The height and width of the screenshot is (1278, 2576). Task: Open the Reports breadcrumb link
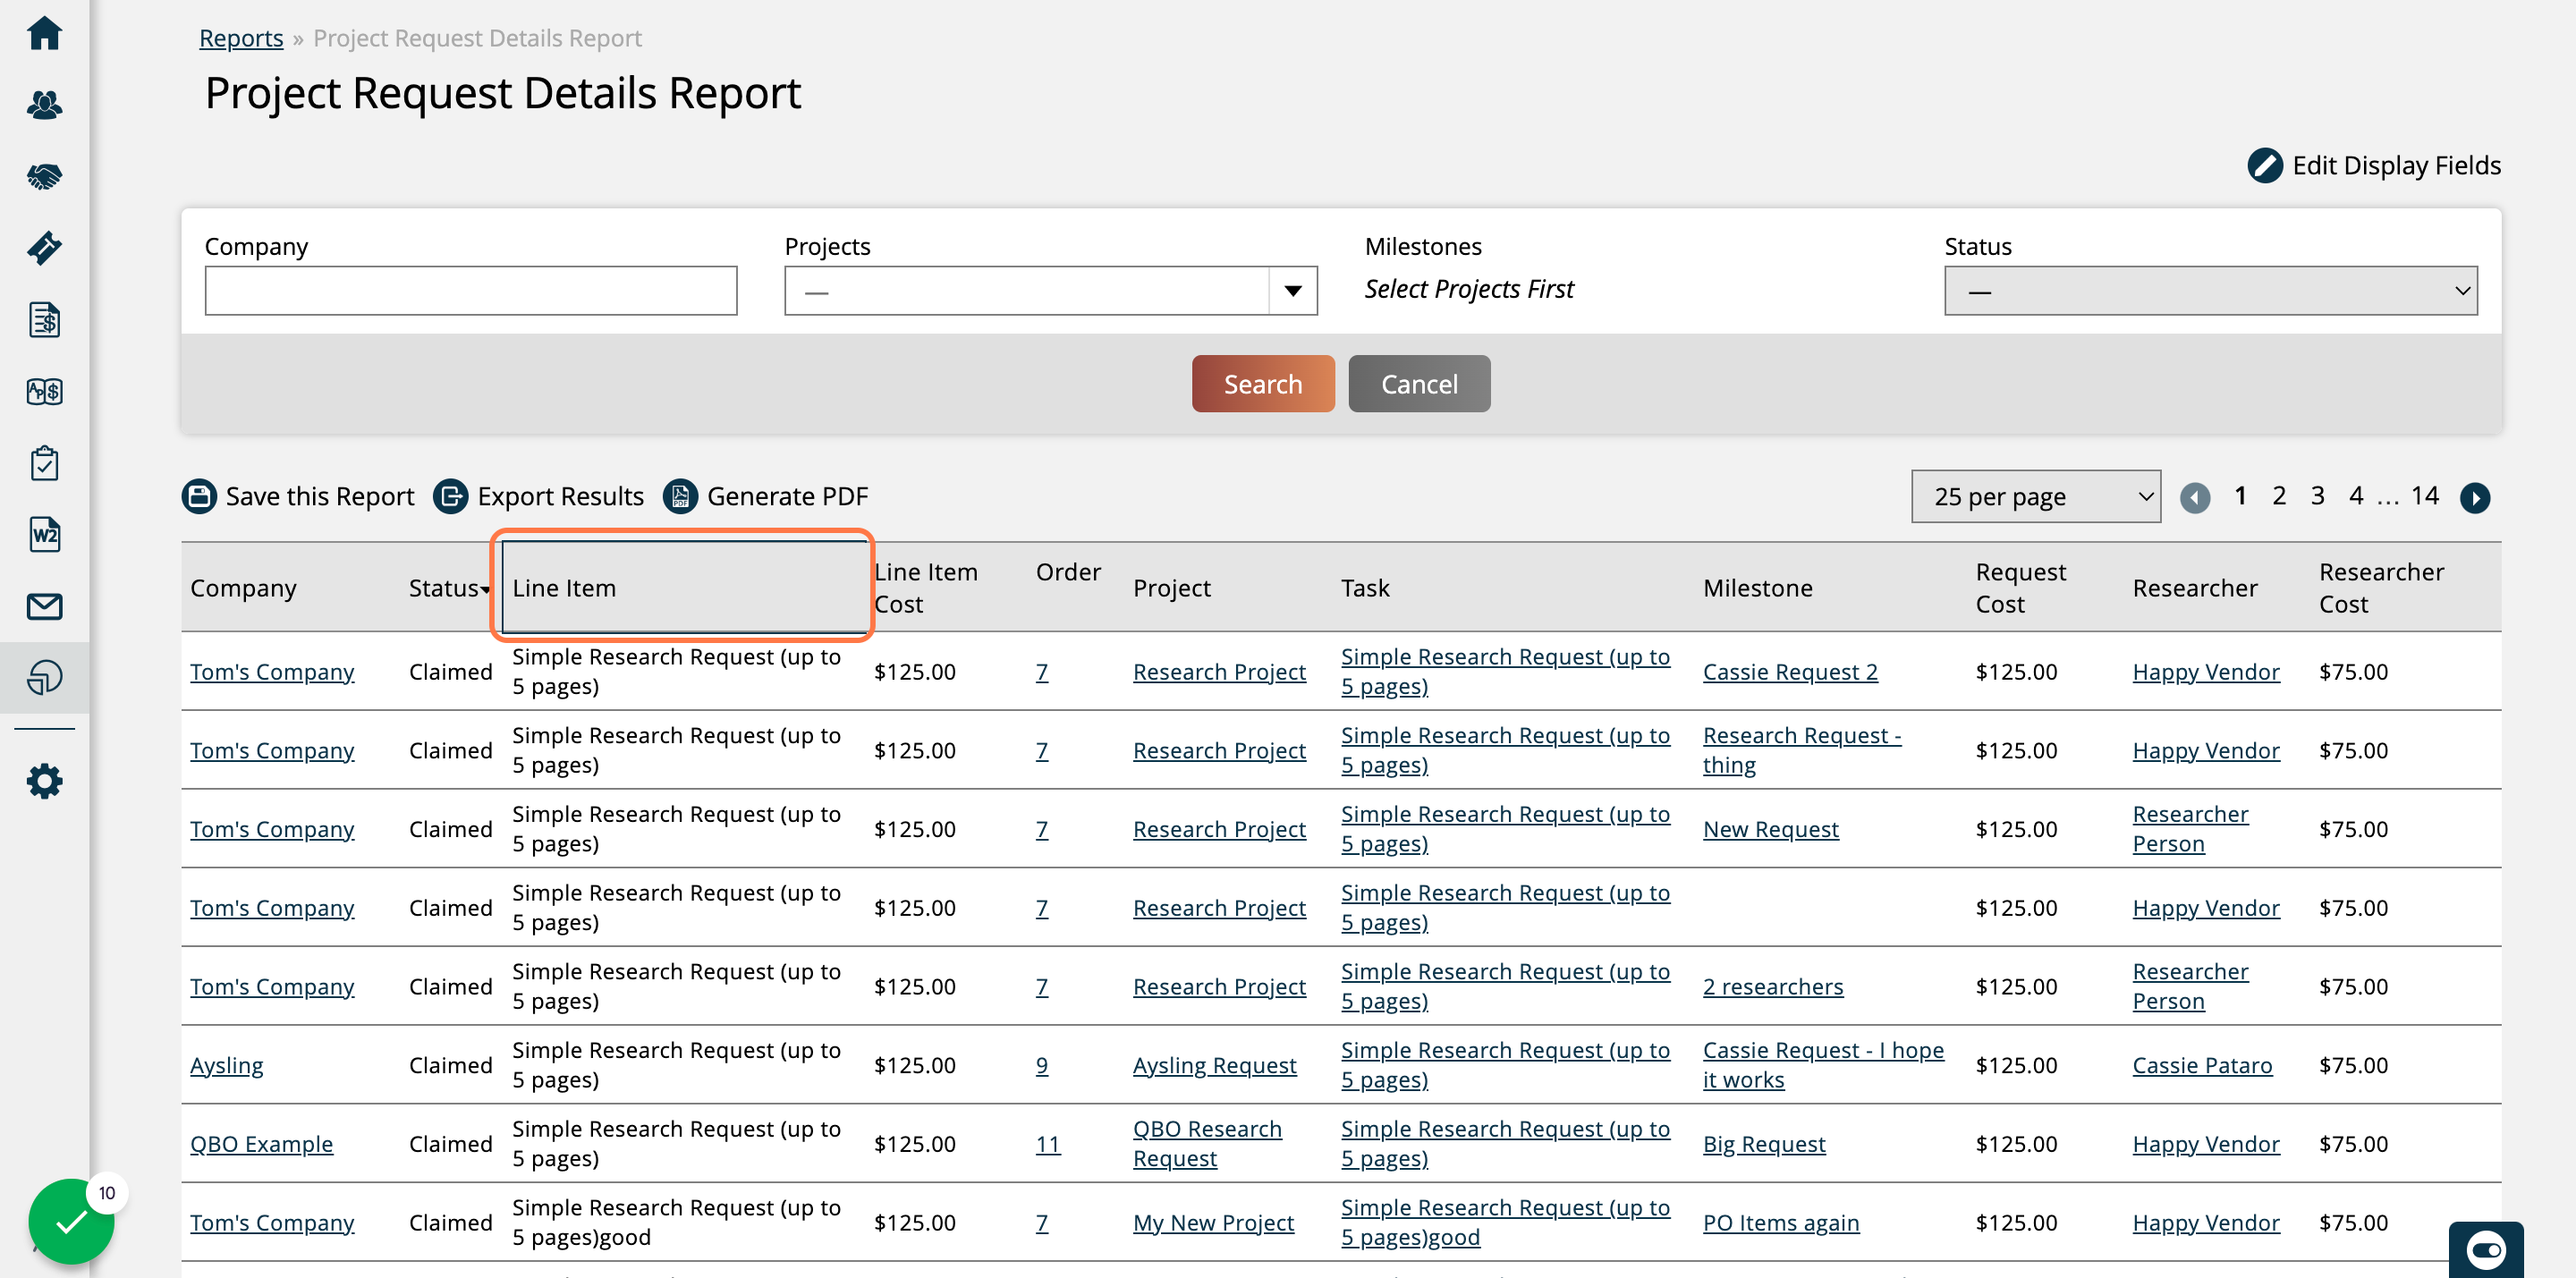click(x=240, y=38)
